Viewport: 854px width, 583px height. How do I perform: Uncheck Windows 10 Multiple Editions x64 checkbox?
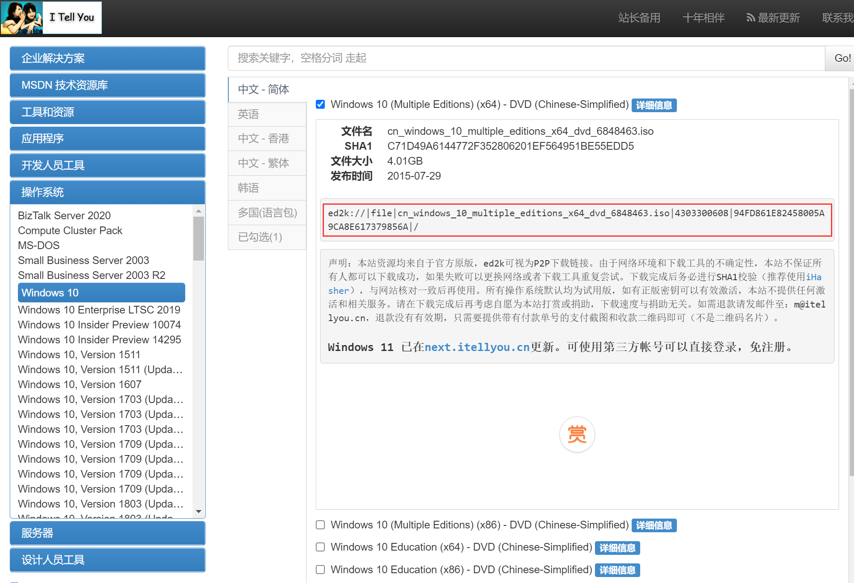[x=321, y=104]
